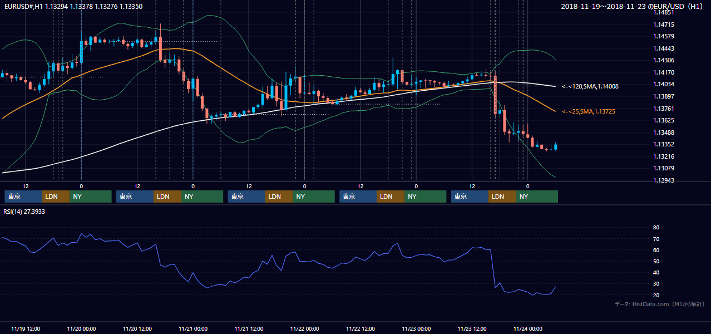Click the 11/22 00:00 date label
This screenshot has width=711, height=334.
coord(305,328)
